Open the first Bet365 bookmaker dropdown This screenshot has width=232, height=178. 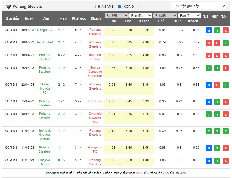[x=116, y=16]
